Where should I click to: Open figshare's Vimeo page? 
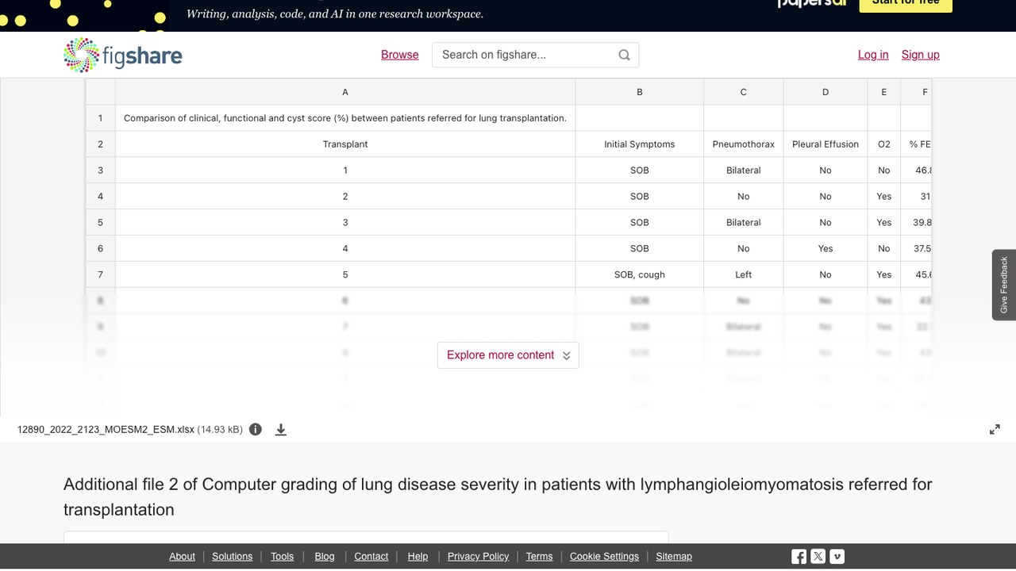pos(837,557)
